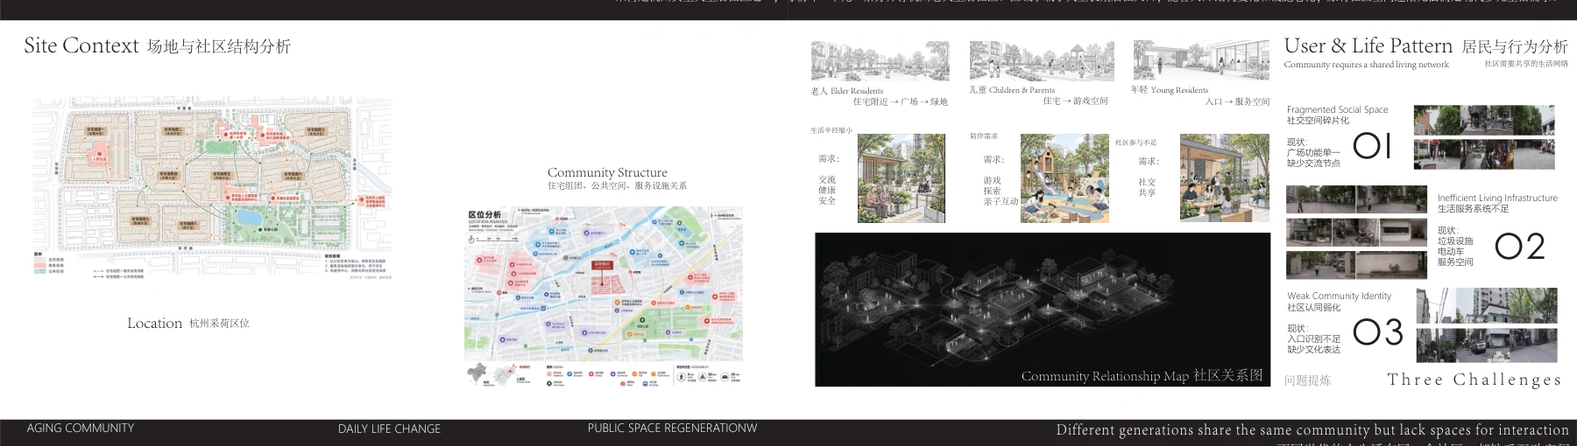Select the '老人 Elder Residents' label
This screenshot has height=446, width=1577.
(846, 91)
